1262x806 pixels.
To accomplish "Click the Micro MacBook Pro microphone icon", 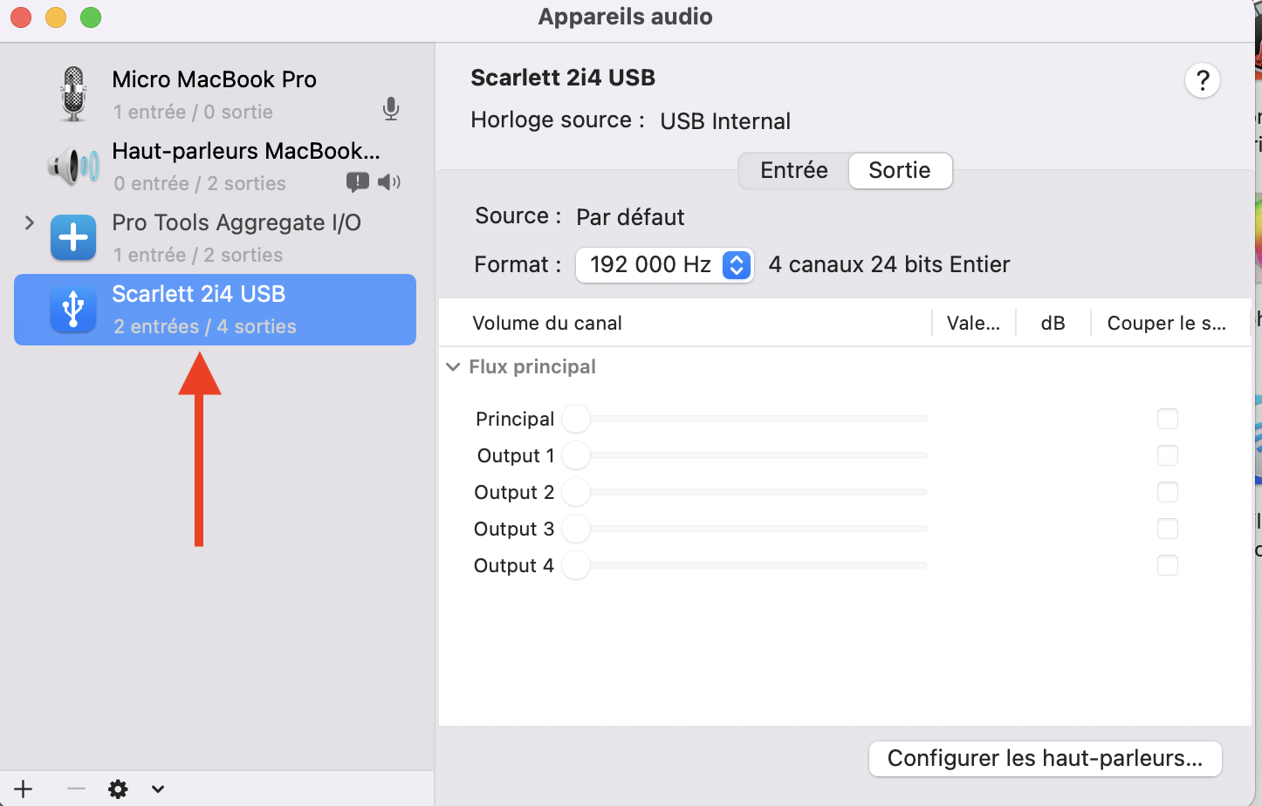I will 74,94.
